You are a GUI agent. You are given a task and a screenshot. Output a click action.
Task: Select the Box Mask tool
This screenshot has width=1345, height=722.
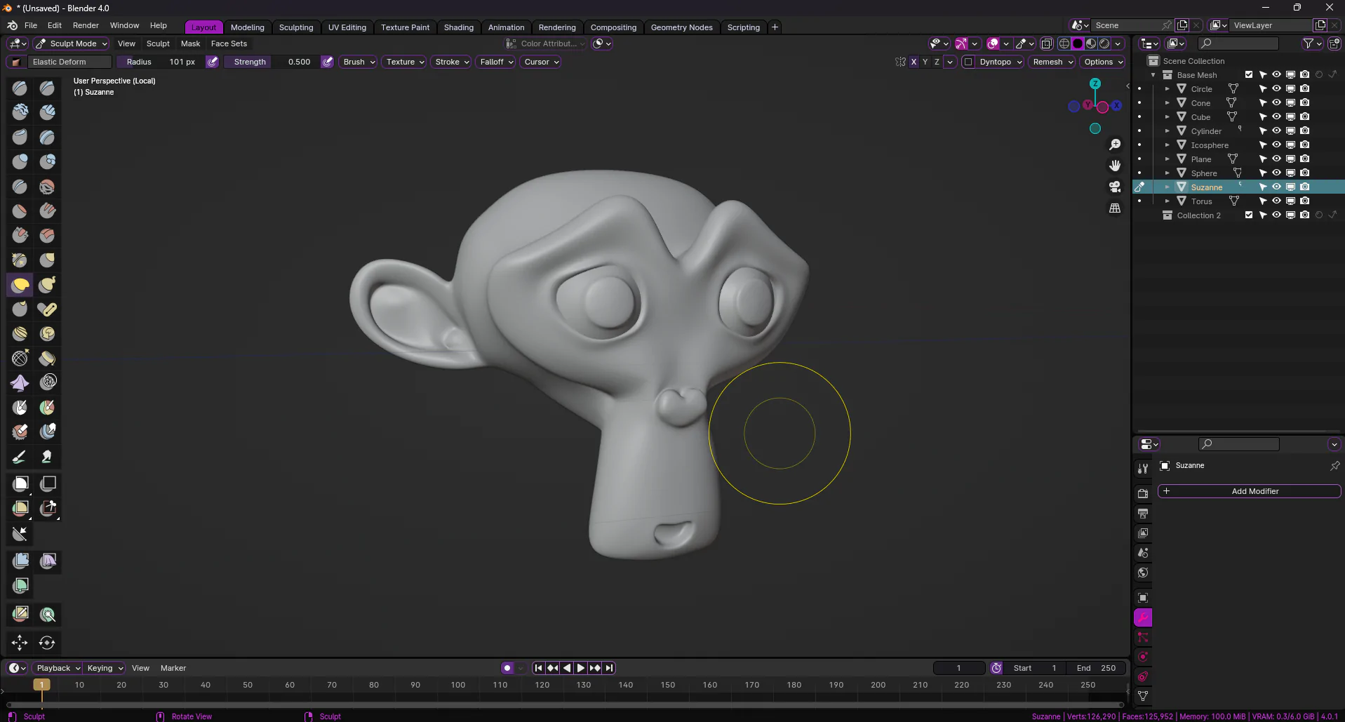click(20, 483)
